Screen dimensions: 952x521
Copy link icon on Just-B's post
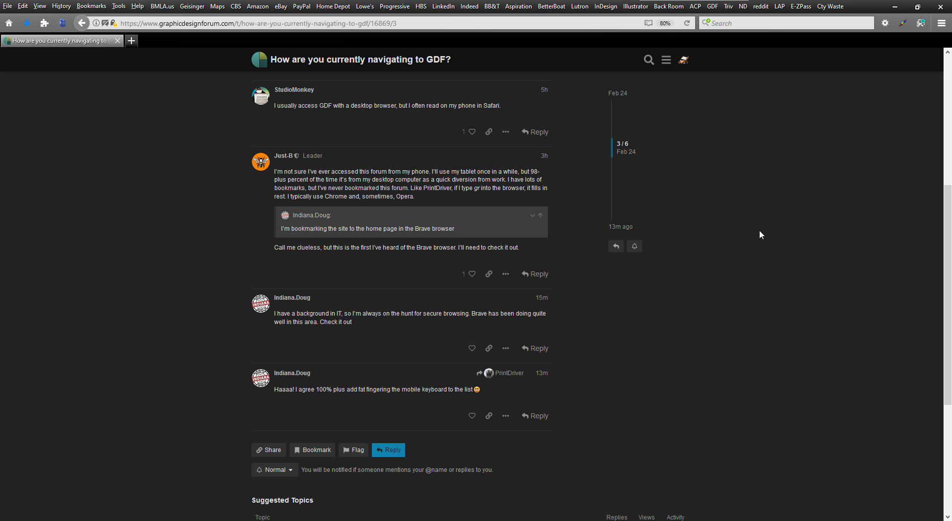pyautogui.click(x=489, y=274)
